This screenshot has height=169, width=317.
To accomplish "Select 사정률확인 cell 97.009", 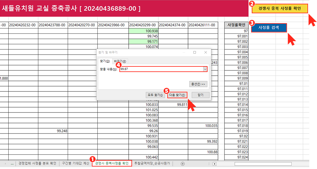I will 236,78.
